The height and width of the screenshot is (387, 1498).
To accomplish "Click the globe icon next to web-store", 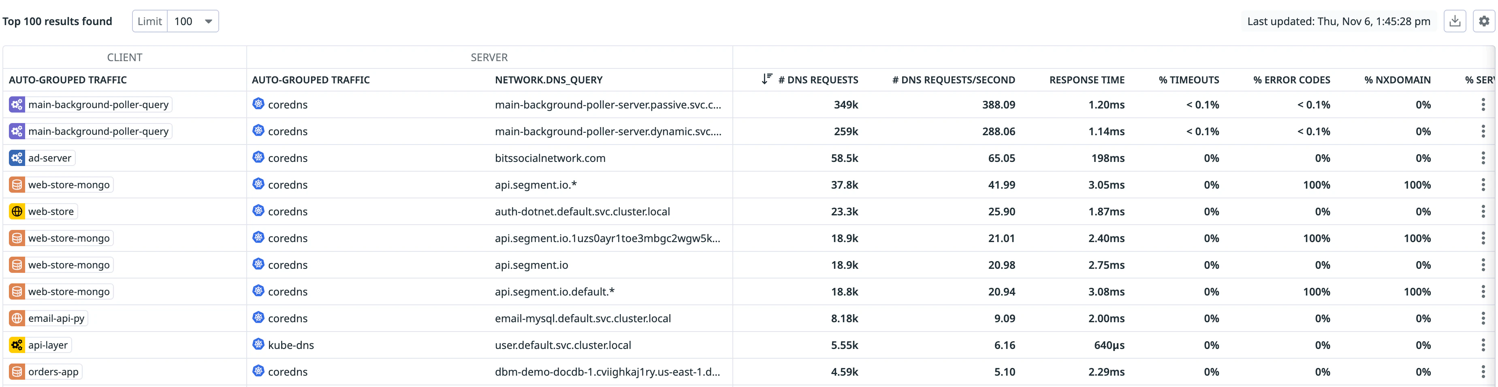I will [16, 211].
